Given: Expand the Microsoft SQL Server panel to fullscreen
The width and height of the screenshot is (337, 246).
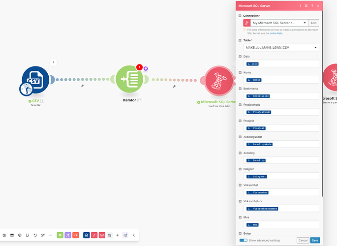Looking at the screenshot, I should point(306,6).
